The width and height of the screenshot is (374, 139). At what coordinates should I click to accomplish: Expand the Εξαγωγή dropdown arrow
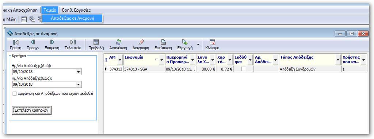(198, 45)
